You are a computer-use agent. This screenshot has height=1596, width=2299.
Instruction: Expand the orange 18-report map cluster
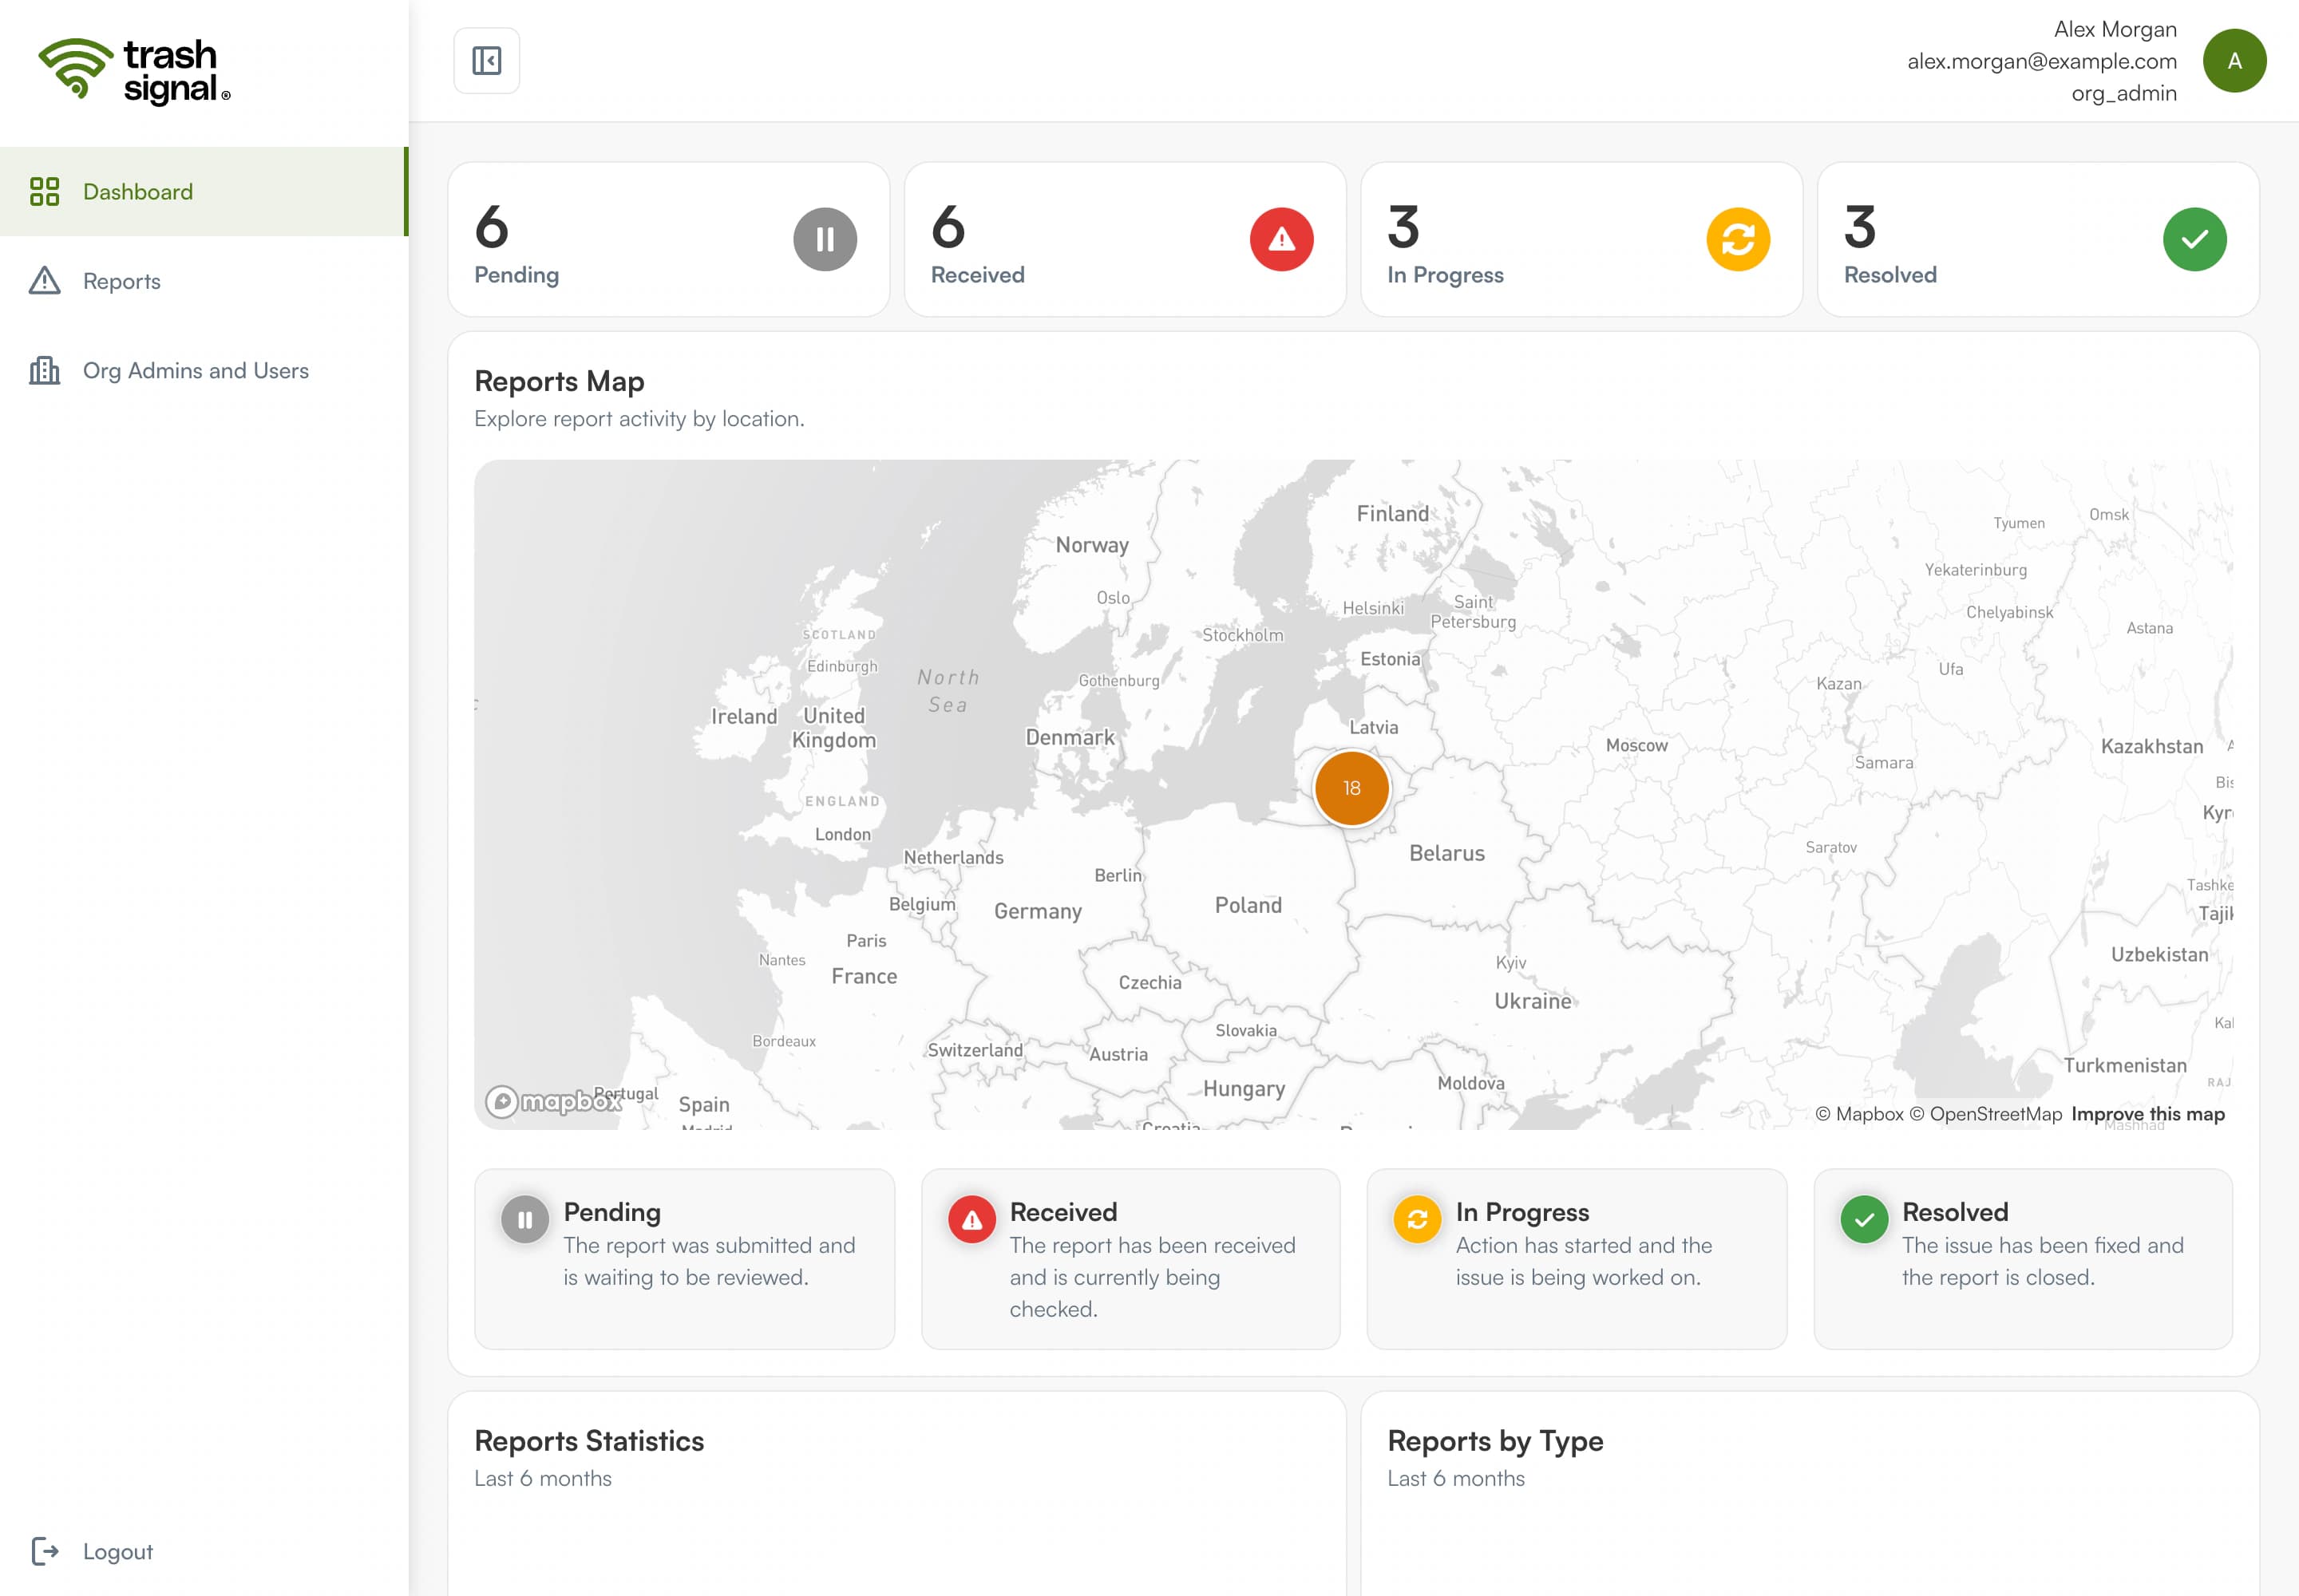pyautogui.click(x=1351, y=788)
